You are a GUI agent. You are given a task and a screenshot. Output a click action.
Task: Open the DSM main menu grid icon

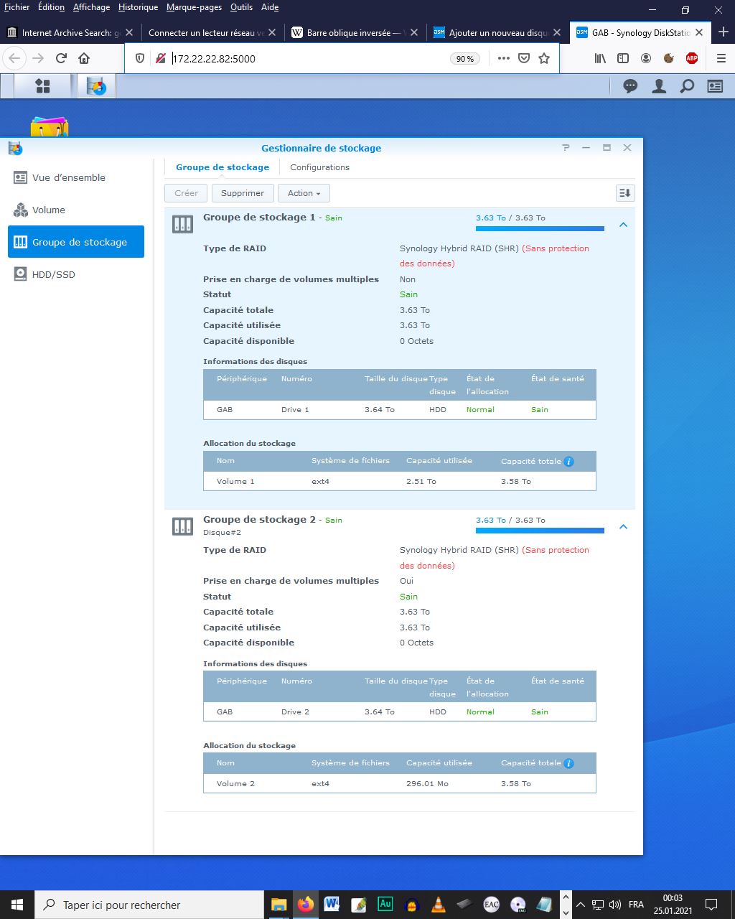click(43, 86)
